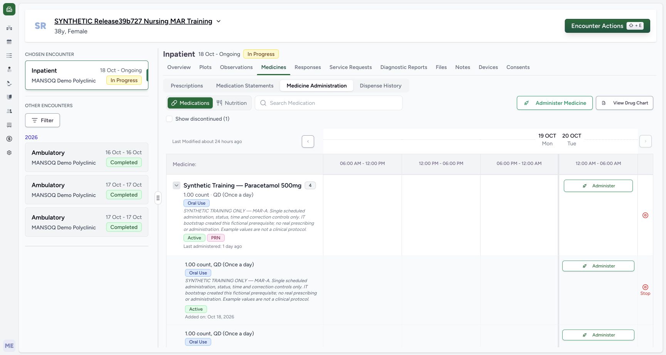Click the ME user avatar
The width and height of the screenshot is (666, 355).
click(9, 346)
